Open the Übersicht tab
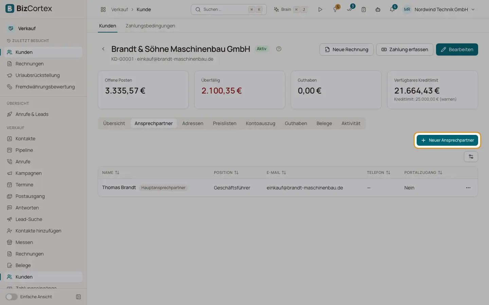 click(114, 123)
